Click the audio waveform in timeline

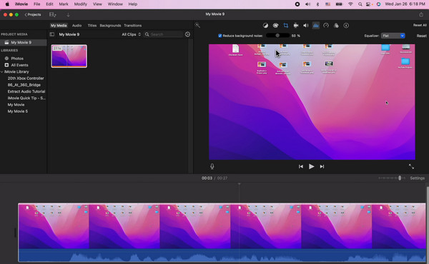[x=222, y=255]
